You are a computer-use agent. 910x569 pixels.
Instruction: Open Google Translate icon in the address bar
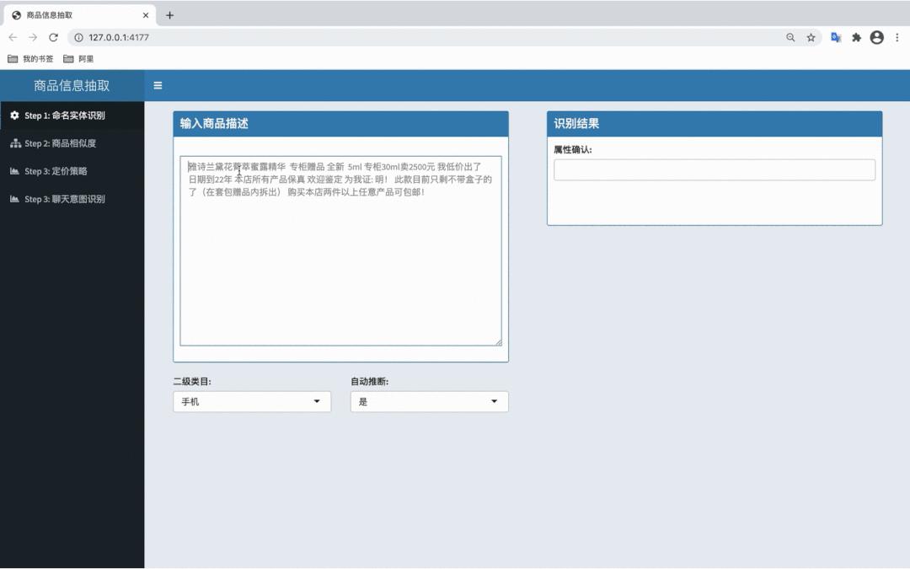click(x=835, y=37)
